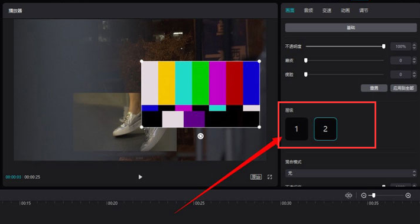
Task: Click the 磨皮 value stepper arrows
Action: (x=414, y=60)
